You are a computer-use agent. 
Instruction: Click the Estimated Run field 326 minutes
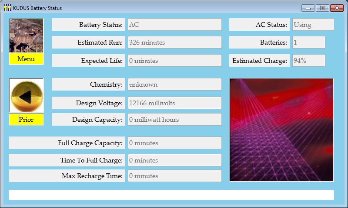pyautogui.click(x=174, y=42)
